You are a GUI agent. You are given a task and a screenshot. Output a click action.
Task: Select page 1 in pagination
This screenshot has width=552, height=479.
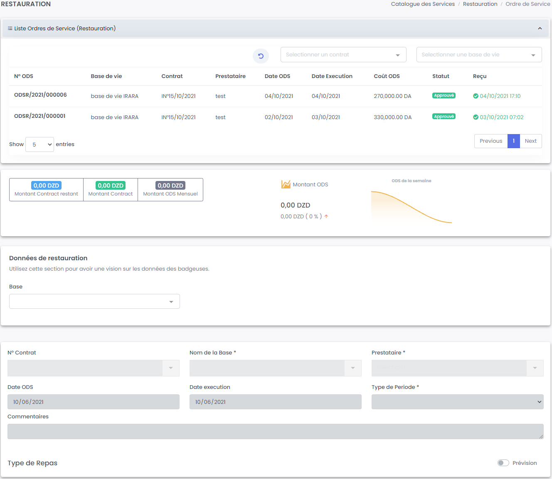tap(513, 141)
